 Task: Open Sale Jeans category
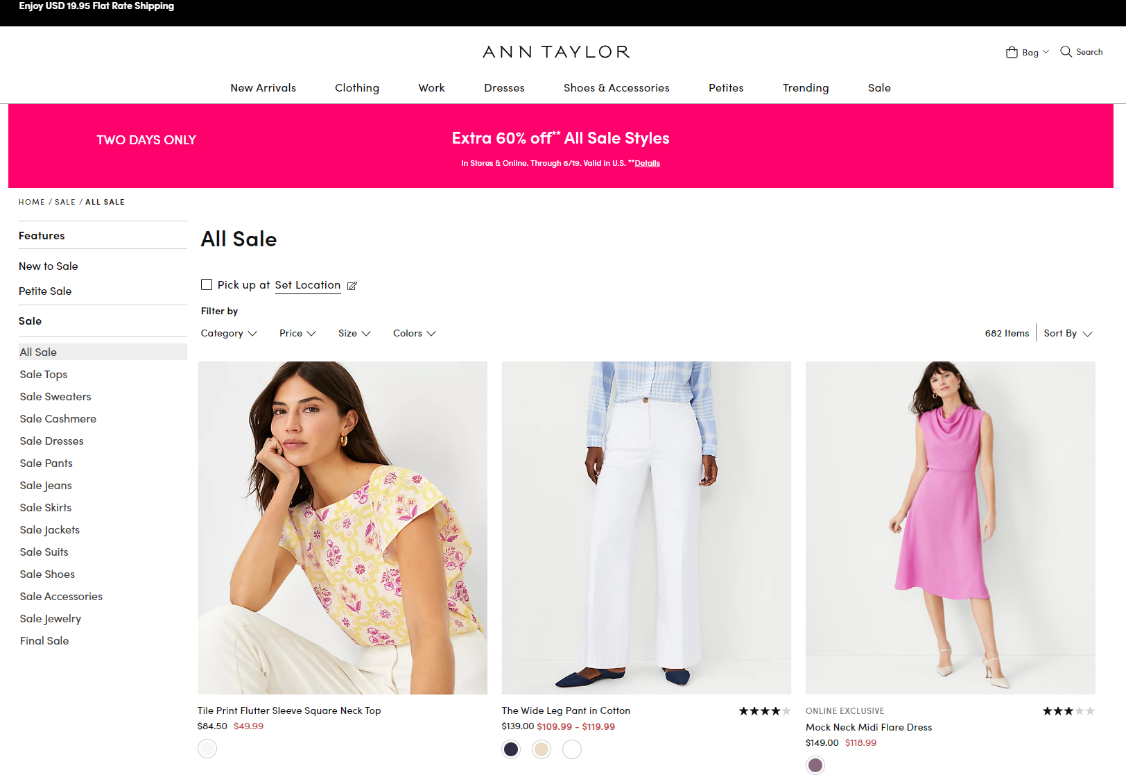click(x=46, y=486)
